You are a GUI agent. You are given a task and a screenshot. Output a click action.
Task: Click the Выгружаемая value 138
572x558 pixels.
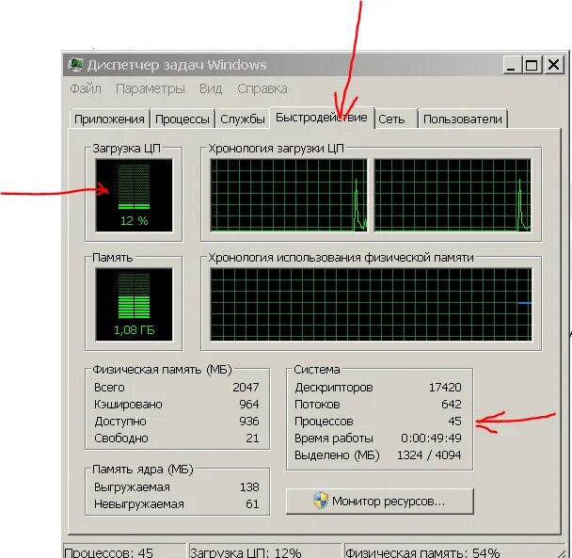coord(249,487)
